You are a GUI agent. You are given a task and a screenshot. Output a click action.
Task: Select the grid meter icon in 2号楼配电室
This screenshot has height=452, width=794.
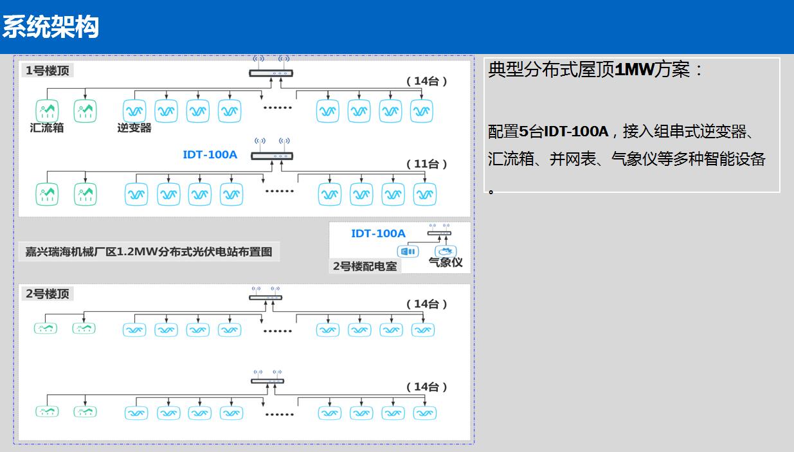point(408,251)
